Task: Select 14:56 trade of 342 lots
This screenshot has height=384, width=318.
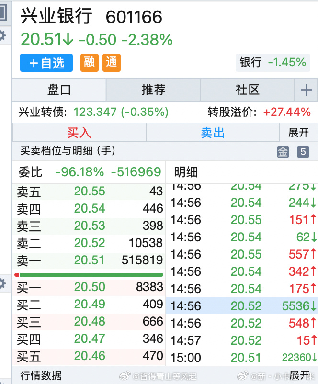Action: [242, 271]
